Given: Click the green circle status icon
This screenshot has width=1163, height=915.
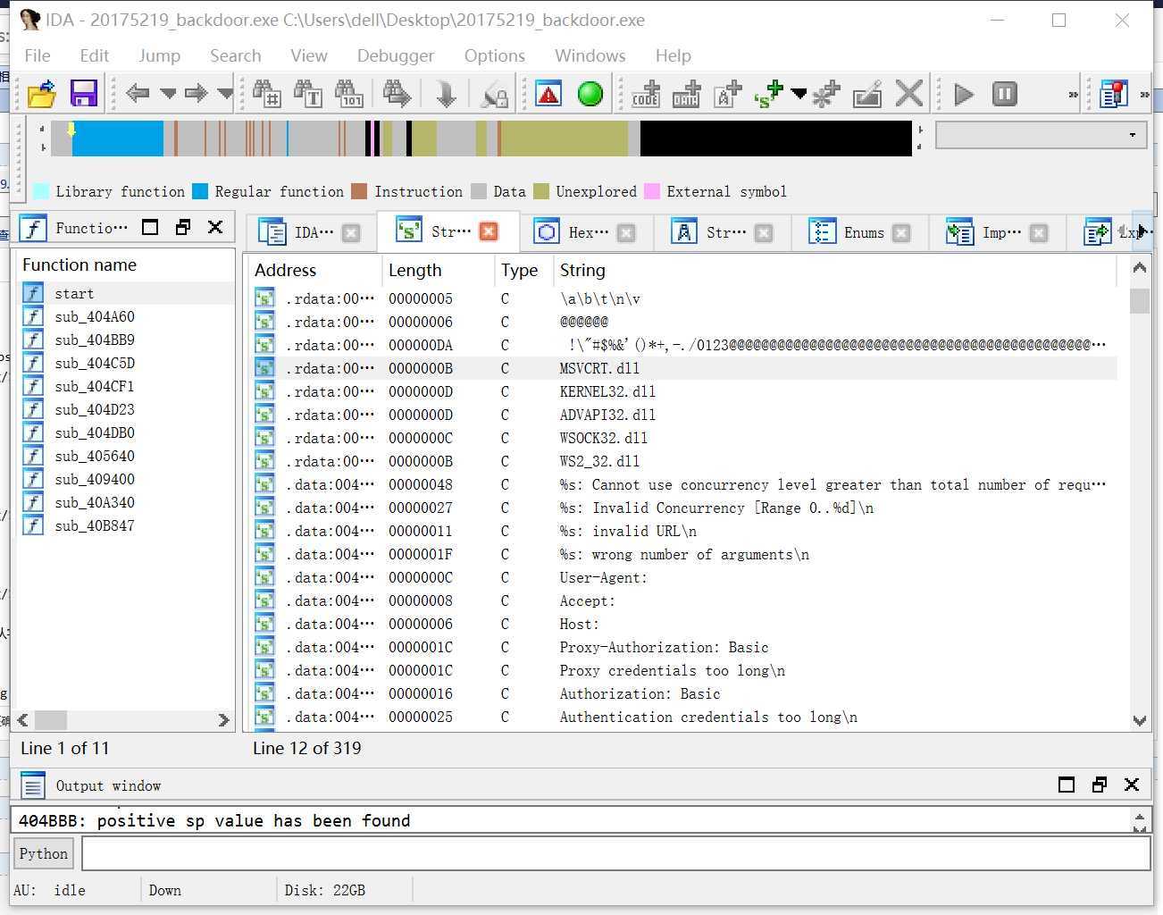Looking at the screenshot, I should (x=590, y=93).
